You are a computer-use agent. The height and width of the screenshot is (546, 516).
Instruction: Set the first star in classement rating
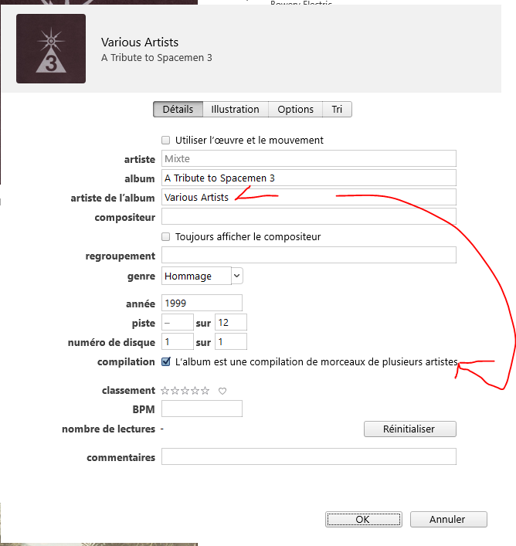[165, 391]
